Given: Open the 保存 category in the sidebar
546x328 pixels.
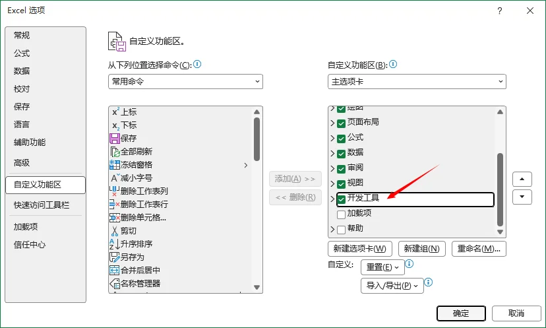Looking at the screenshot, I should [x=22, y=107].
